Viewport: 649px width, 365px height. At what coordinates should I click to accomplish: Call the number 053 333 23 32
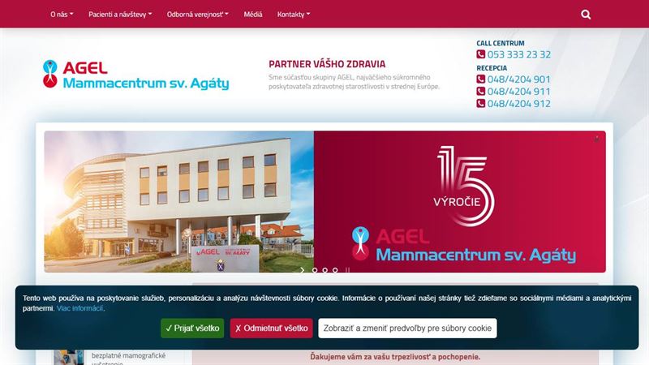tap(518, 54)
